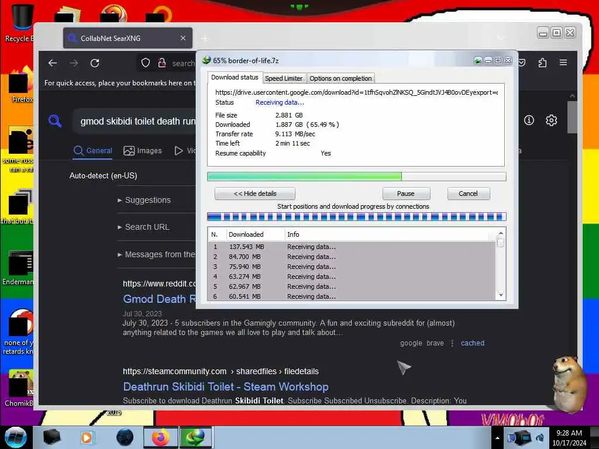
Task: Open the Enderman desktop icon
Action: 18,268
